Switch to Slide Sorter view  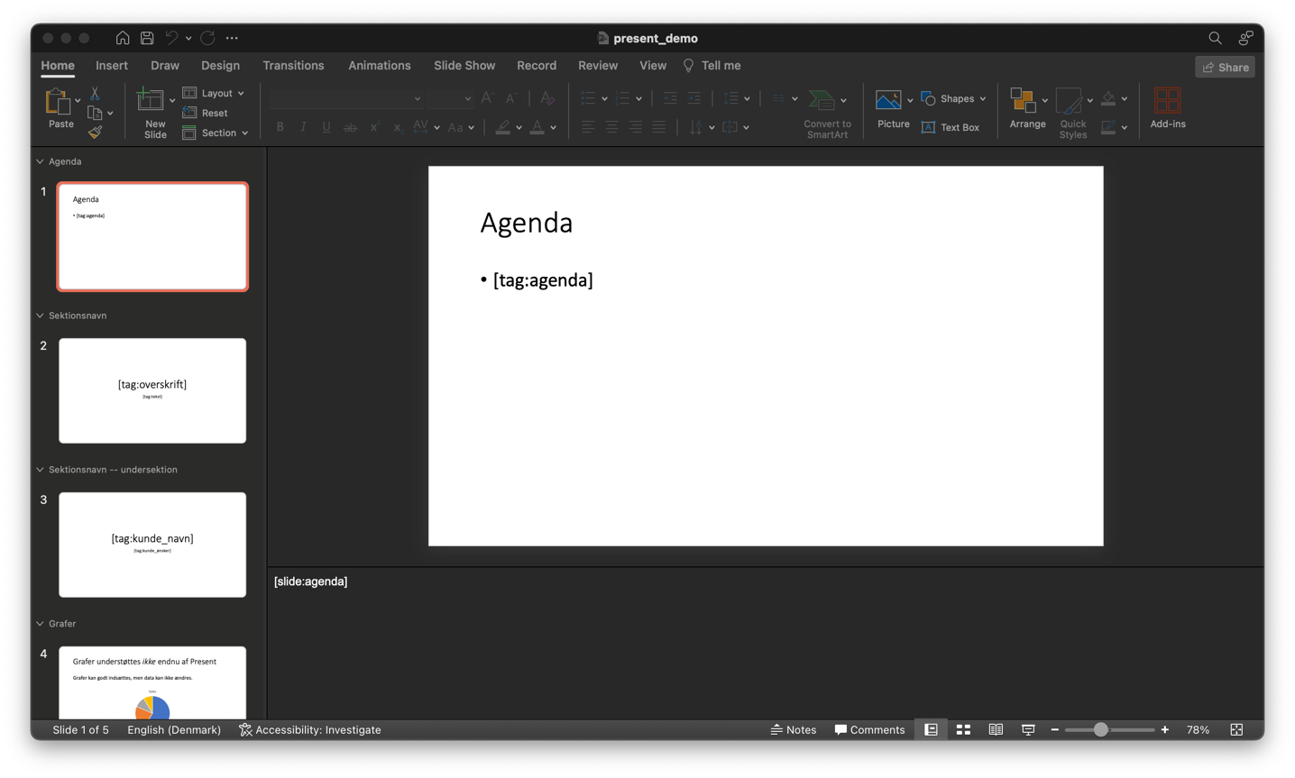(x=963, y=729)
